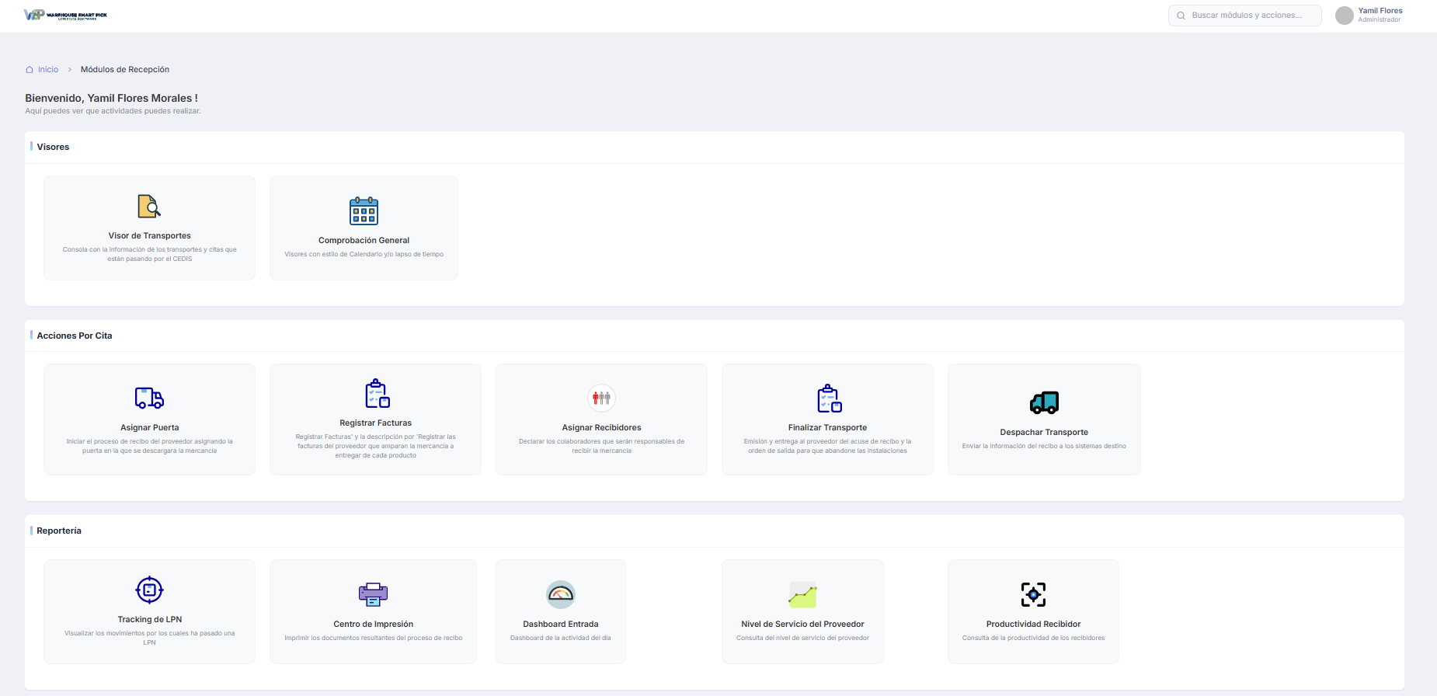Open Productividad Recibidor module title
This screenshot has height=696, width=1437.
1033,624
